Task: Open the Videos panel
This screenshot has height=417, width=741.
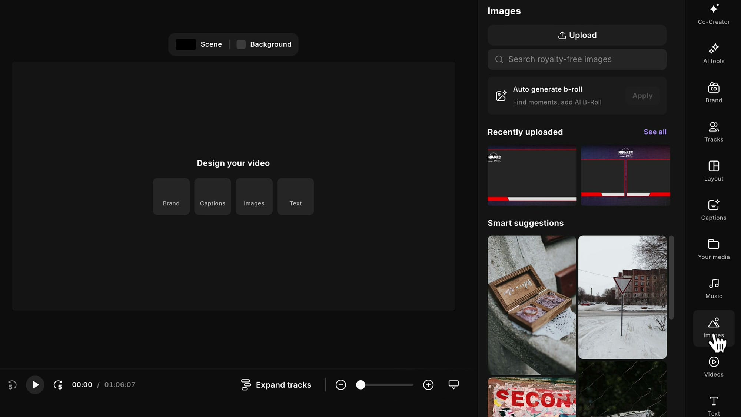Action: coord(713,366)
